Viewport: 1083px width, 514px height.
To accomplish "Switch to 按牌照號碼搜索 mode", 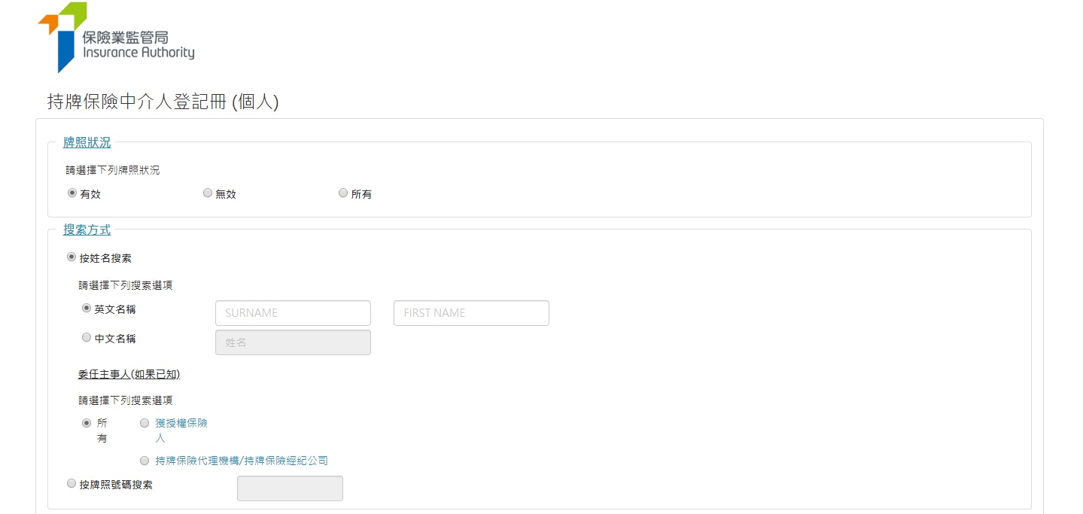I will coord(71,482).
